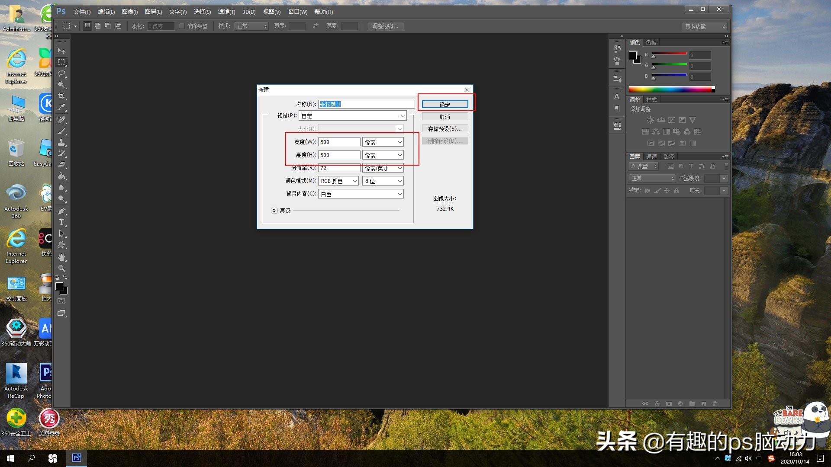This screenshot has width=831, height=467.
Task: Toggle Quick Mask mode icon
Action: point(61,301)
